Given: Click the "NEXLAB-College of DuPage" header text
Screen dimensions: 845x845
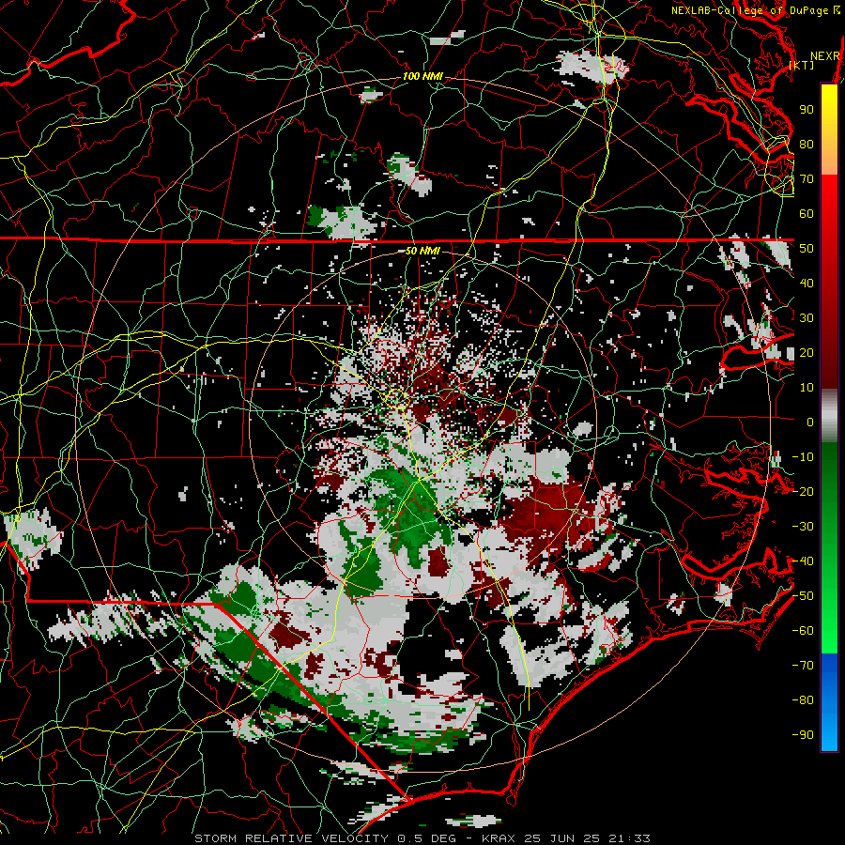Looking at the screenshot, I should pyautogui.click(x=752, y=10).
